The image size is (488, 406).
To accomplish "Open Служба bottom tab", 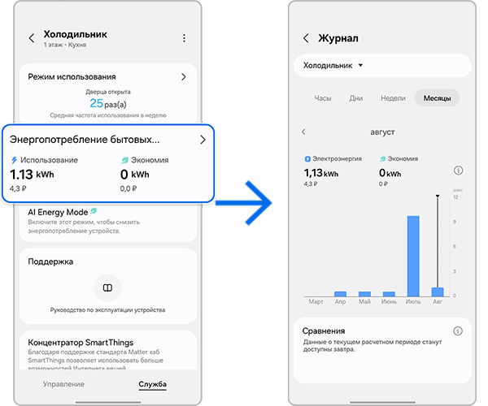I will coord(152,384).
